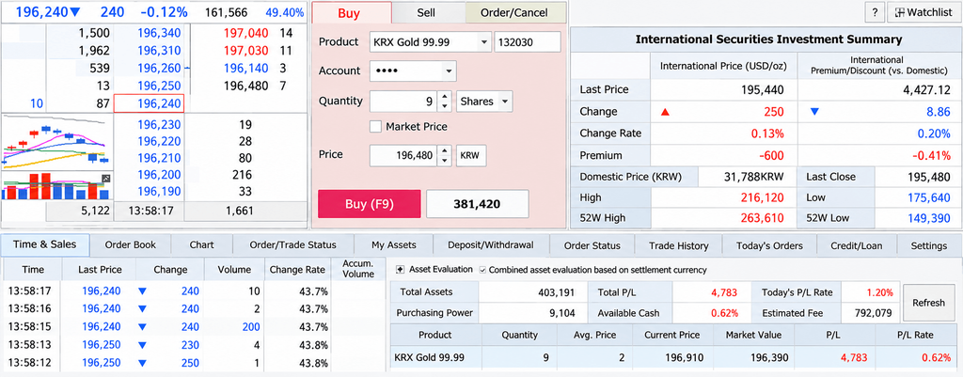Viewport: 963px width, 377px height.
Task: Click the Last Price column header
Action: (x=100, y=270)
